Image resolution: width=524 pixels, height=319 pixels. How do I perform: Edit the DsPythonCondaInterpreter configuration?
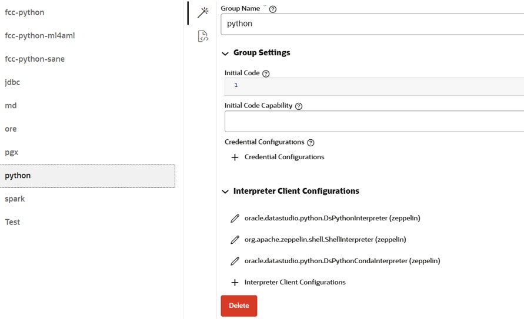(x=235, y=261)
